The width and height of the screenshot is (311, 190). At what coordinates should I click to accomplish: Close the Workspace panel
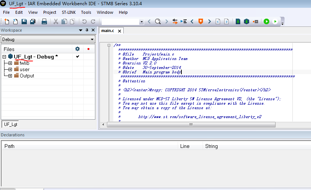tap(93, 30)
